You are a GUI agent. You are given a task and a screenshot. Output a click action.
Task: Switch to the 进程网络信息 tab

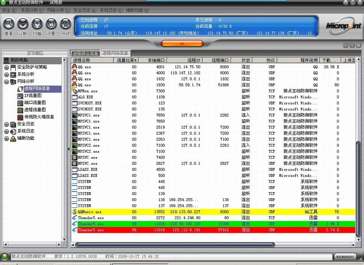[115, 53]
